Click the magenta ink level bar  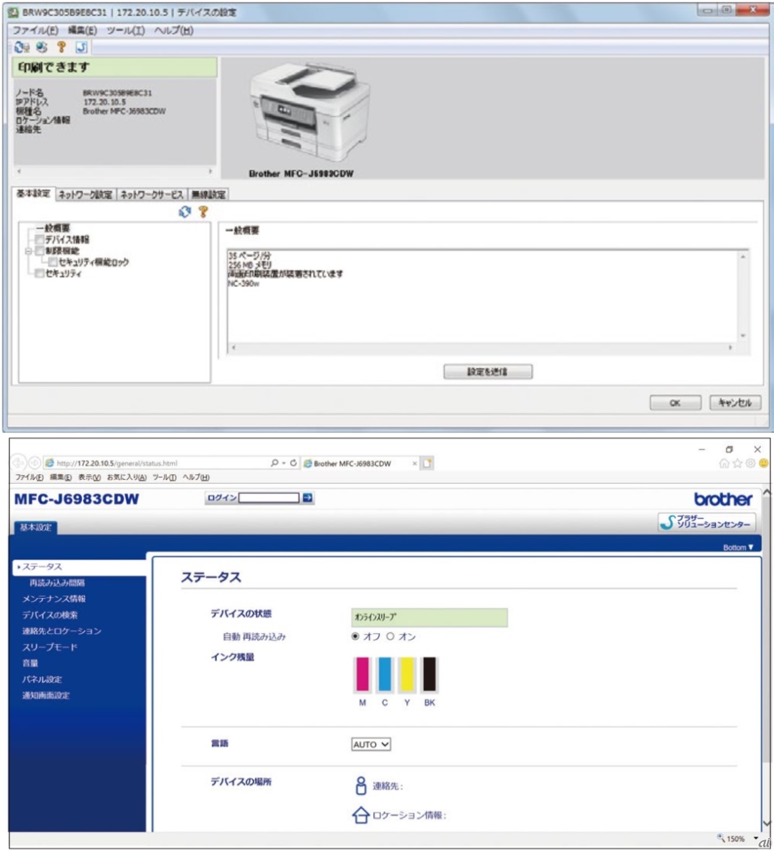pos(362,675)
